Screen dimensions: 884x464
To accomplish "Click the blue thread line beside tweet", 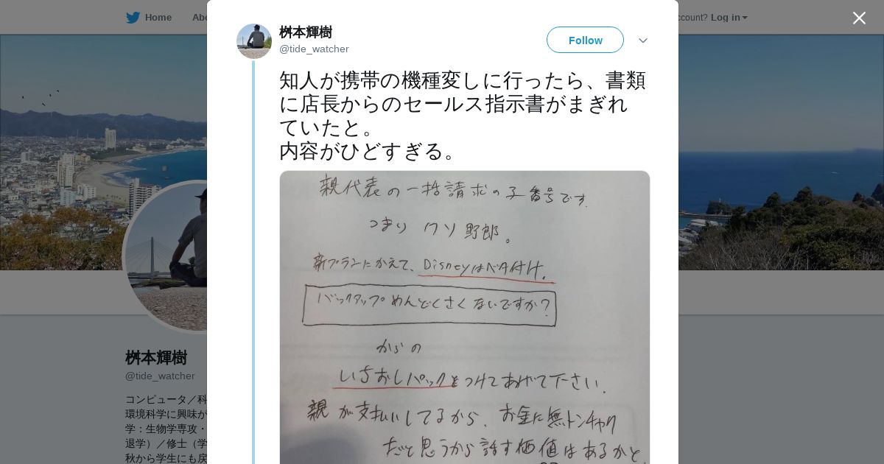I will 253,262.
